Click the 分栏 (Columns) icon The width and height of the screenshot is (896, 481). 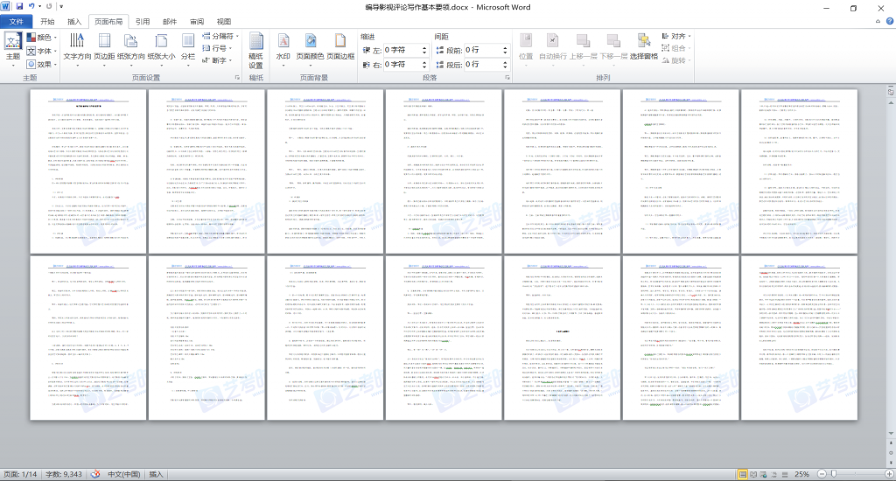tap(188, 46)
